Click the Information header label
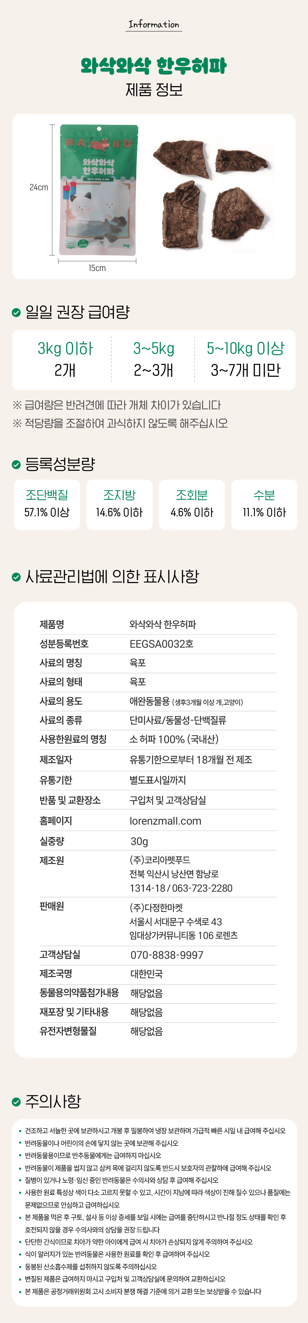The image size is (308, 1323). click(x=154, y=24)
